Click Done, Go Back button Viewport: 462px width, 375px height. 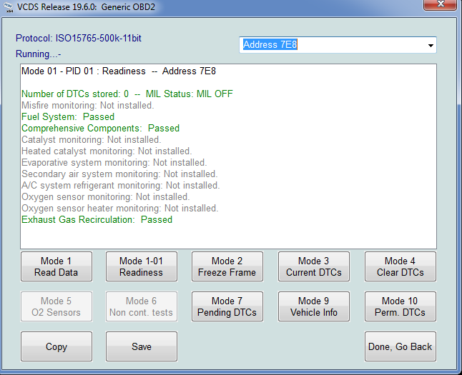400,346
